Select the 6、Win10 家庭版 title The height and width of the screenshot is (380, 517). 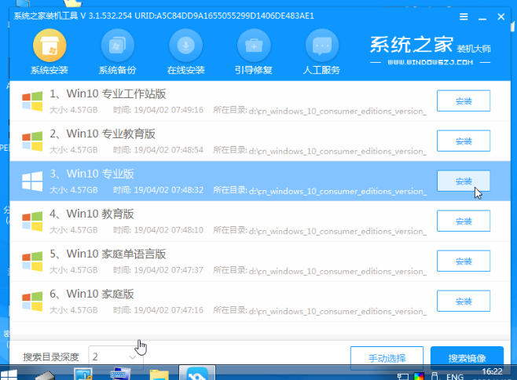92,294
